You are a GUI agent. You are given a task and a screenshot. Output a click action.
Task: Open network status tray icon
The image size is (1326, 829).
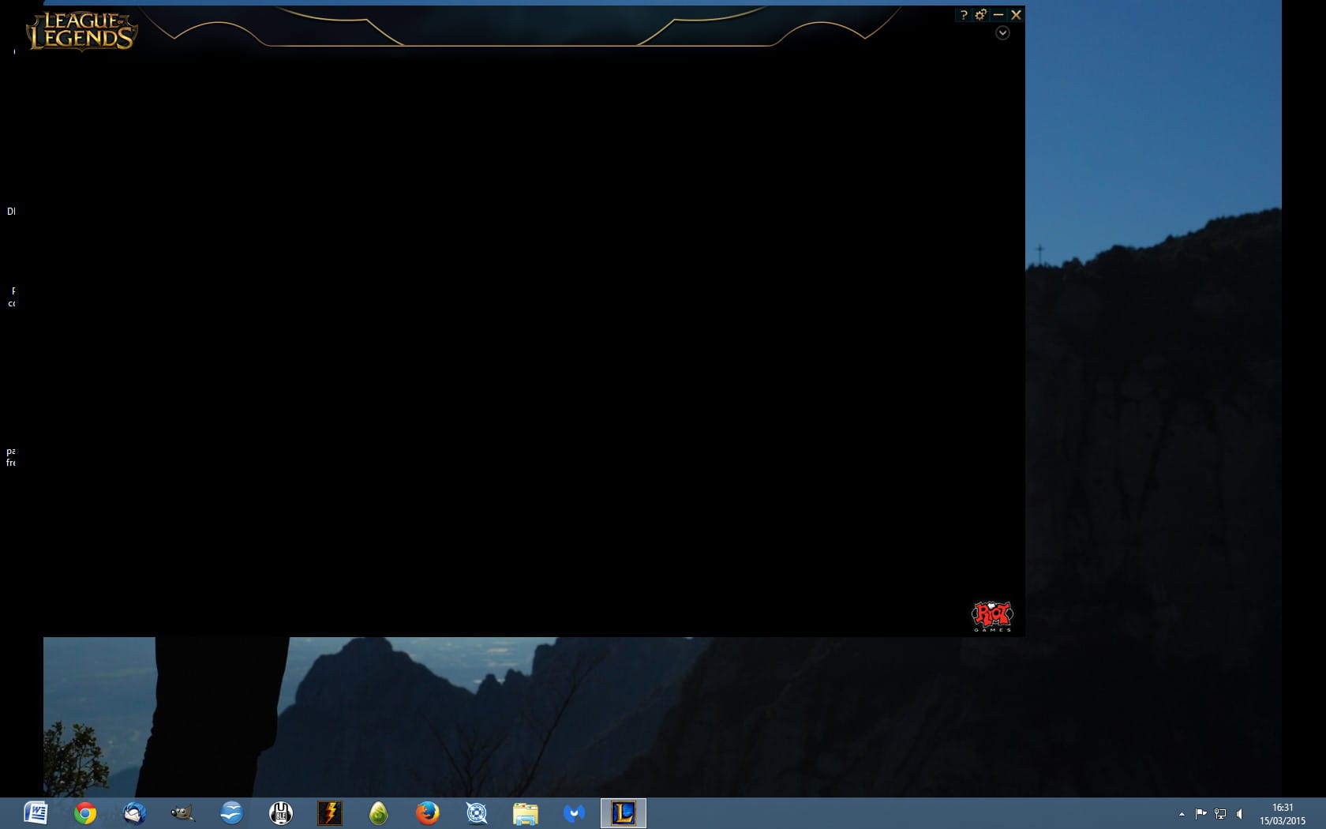tap(1220, 813)
